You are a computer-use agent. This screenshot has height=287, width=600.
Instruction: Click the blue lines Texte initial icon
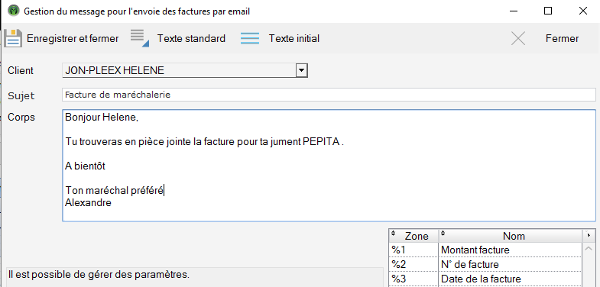coord(250,39)
